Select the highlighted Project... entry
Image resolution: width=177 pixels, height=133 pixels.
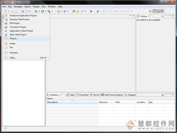coord(27,38)
